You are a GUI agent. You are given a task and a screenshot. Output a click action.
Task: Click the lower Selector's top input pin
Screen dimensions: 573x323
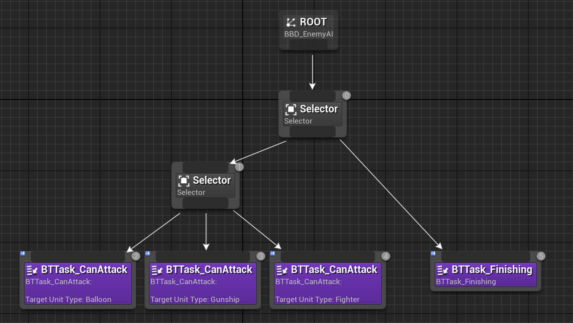(x=205, y=167)
